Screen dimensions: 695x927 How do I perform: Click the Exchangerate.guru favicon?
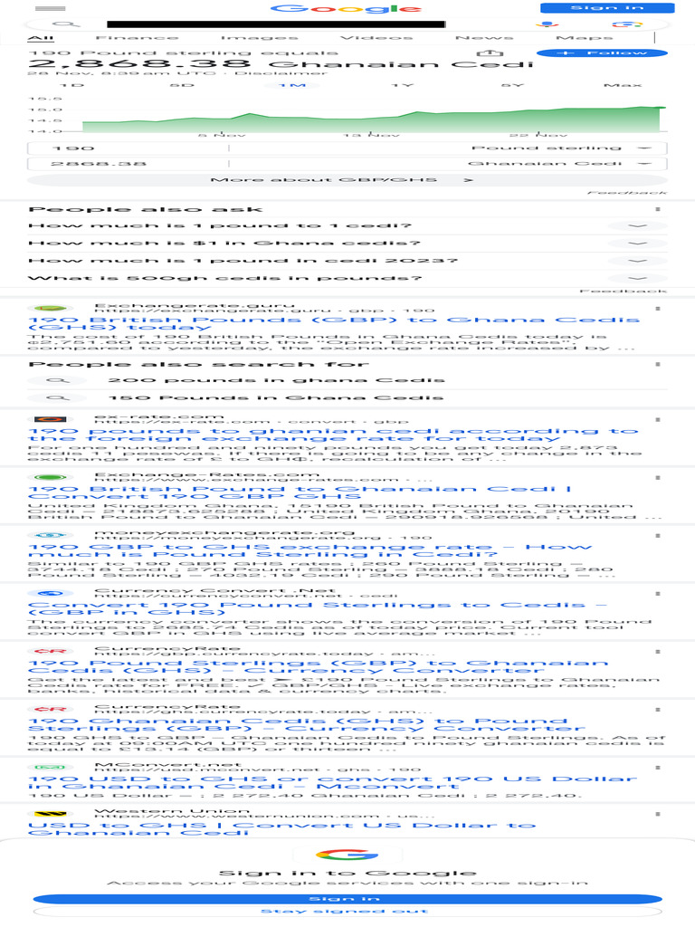tap(51, 308)
